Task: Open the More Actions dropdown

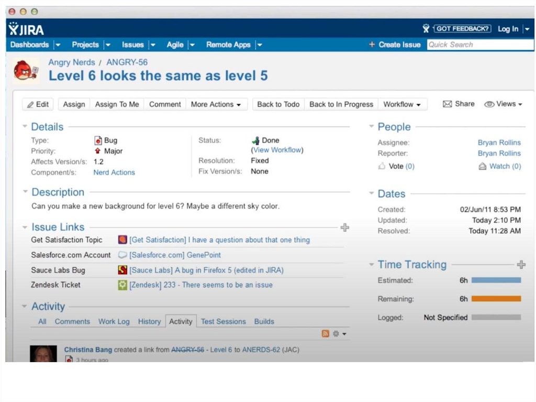Action: point(216,104)
